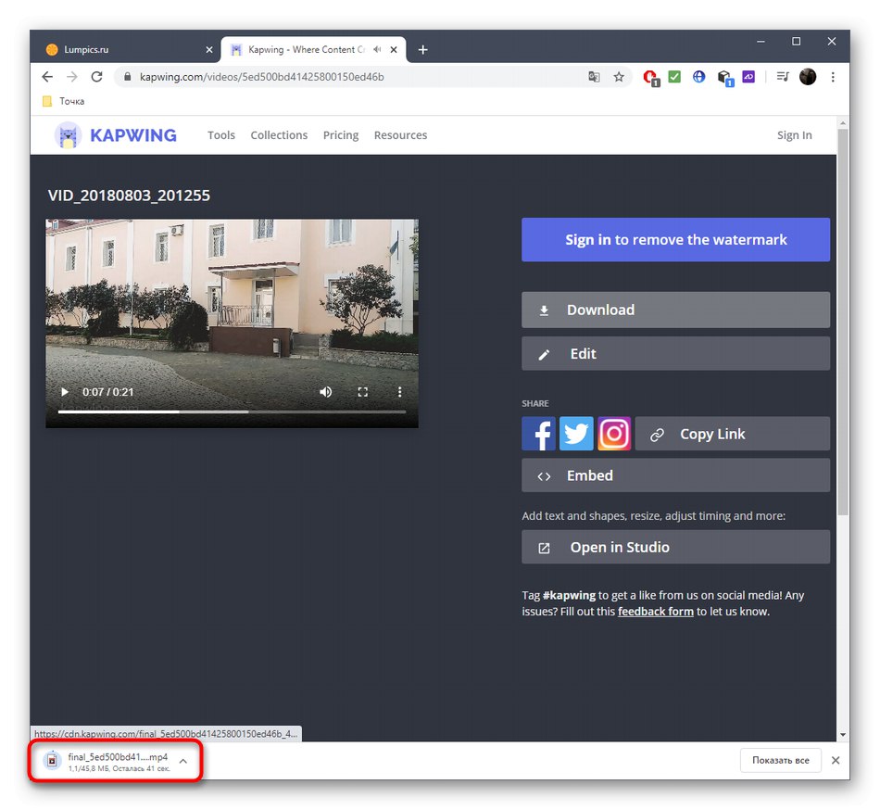Reload the Kapwing page
The width and height of the screenshot is (880, 810).
tap(96, 77)
